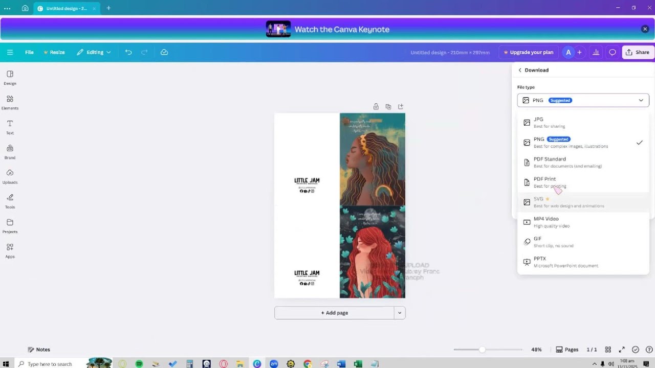This screenshot has height=368, width=655.
Task: Add collaborator with plus icon
Action: [x=580, y=52]
